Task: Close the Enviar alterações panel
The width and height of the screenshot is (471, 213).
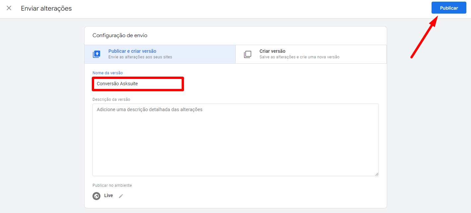Action: pyautogui.click(x=9, y=8)
